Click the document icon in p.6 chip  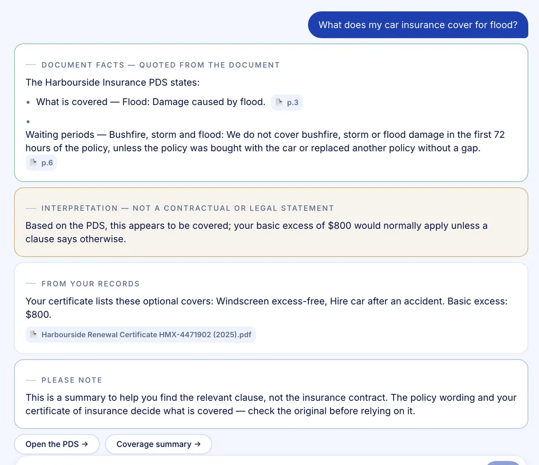pos(33,162)
